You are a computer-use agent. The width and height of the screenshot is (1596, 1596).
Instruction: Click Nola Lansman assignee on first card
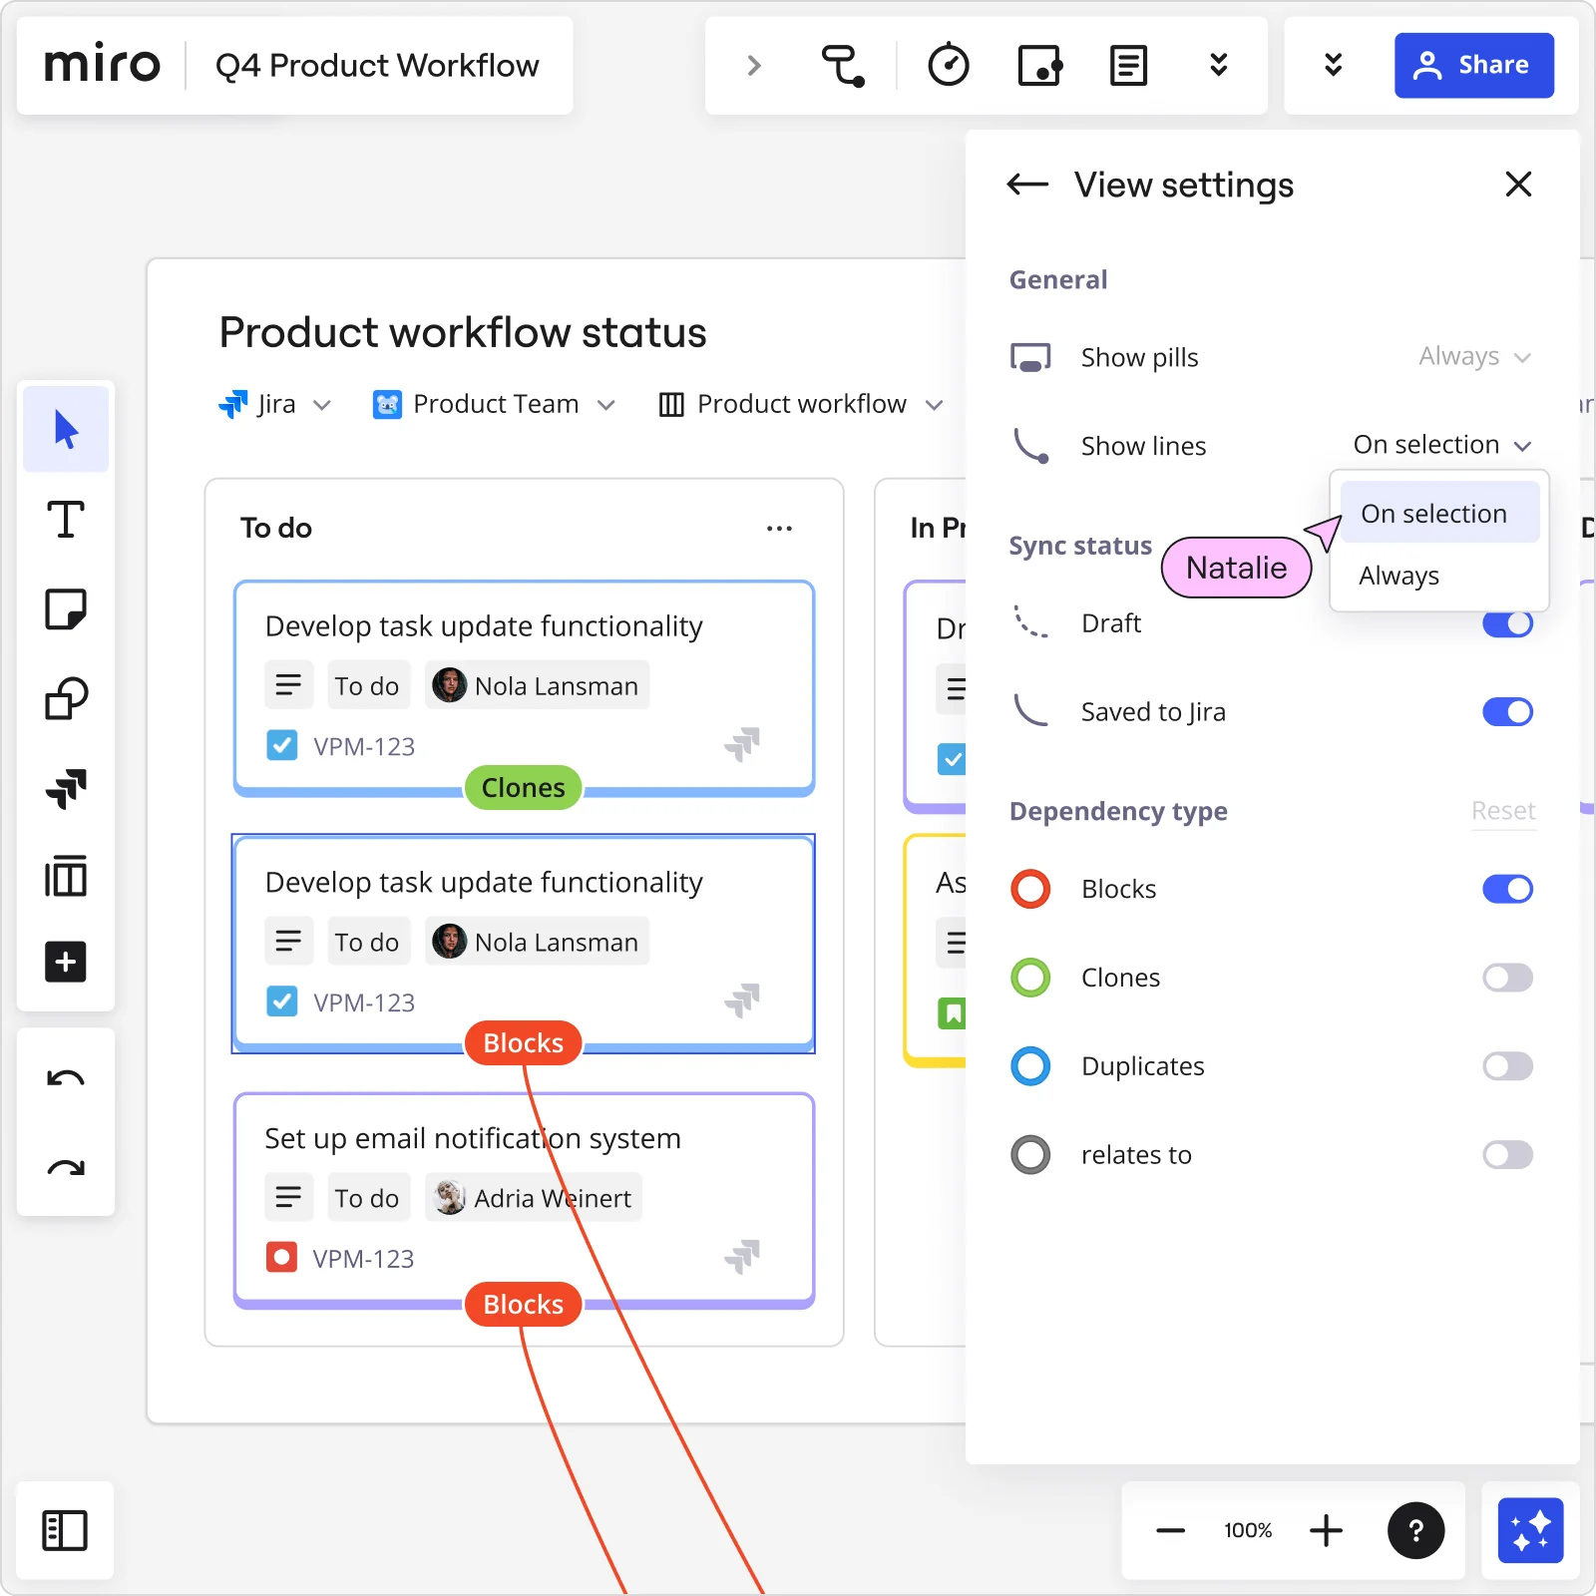[x=537, y=685]
